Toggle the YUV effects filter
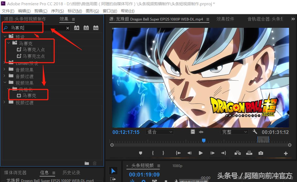Image resolution: width=297 pixels, height=182 pixels. coord(96,28)
